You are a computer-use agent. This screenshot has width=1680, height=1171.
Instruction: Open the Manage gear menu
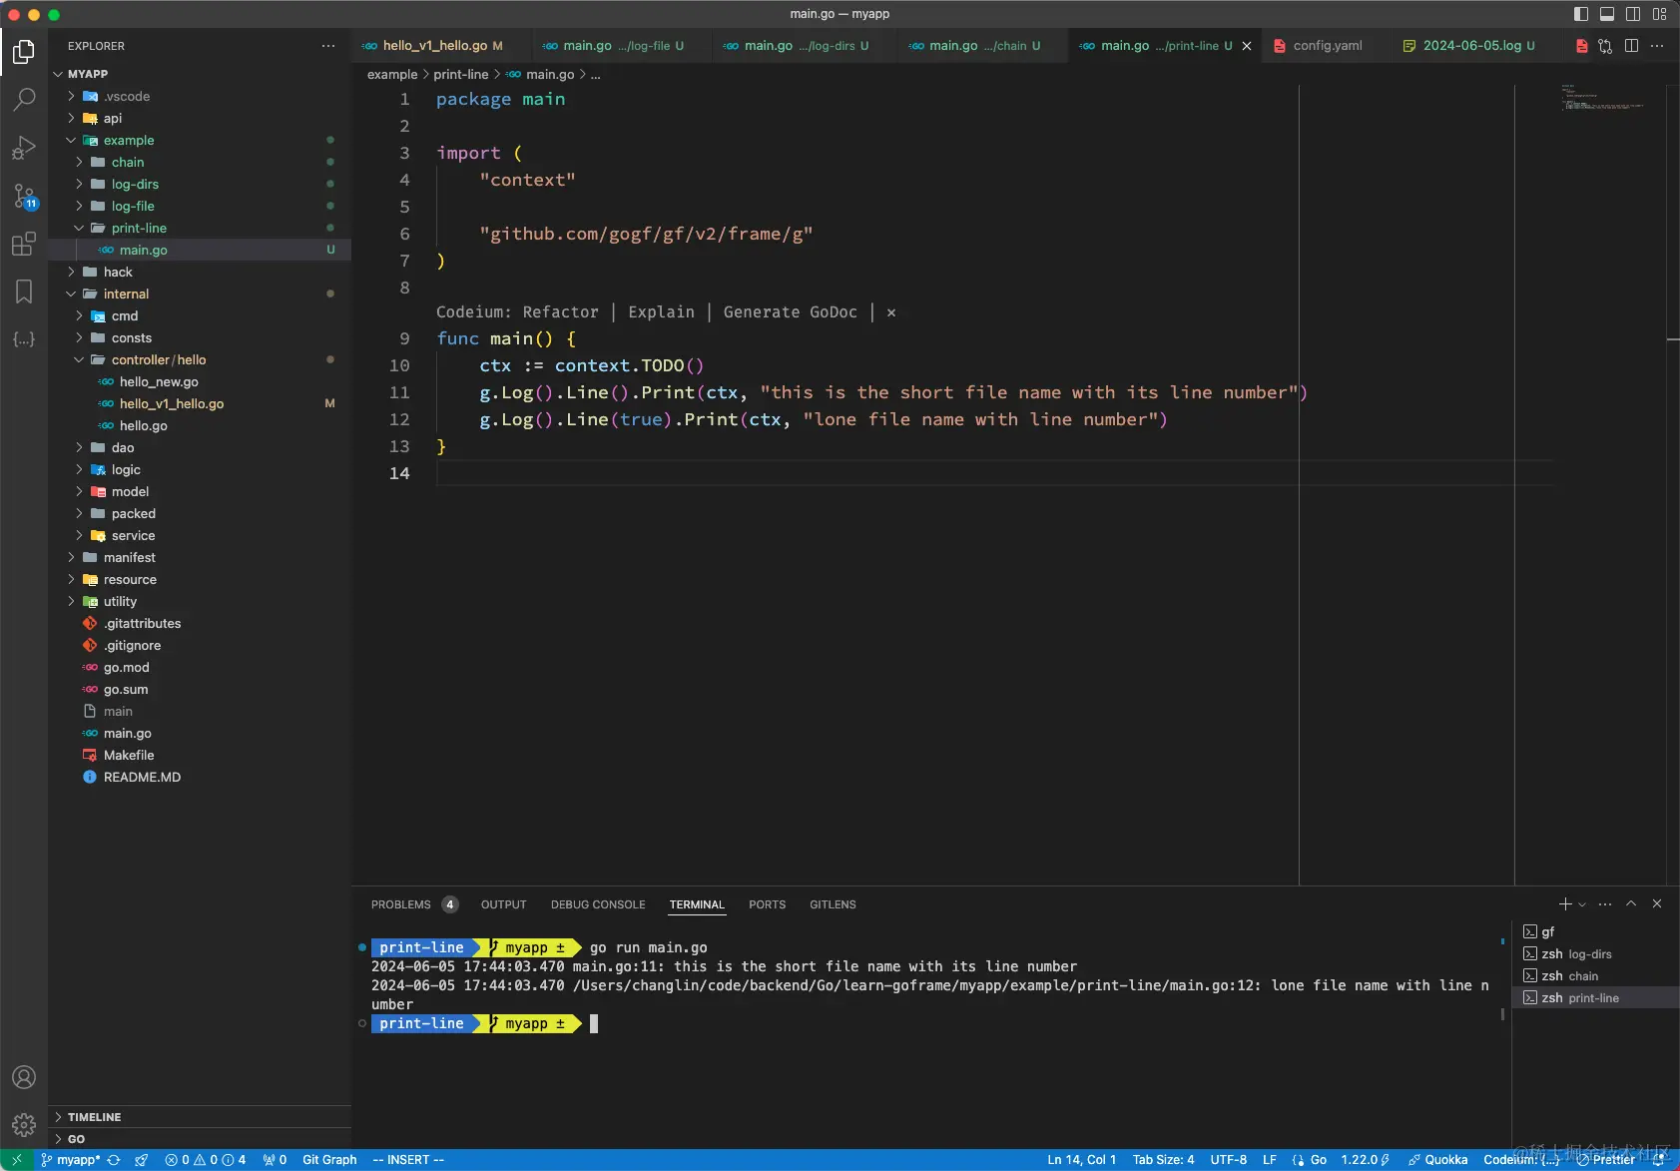(x=24, y=1125)
